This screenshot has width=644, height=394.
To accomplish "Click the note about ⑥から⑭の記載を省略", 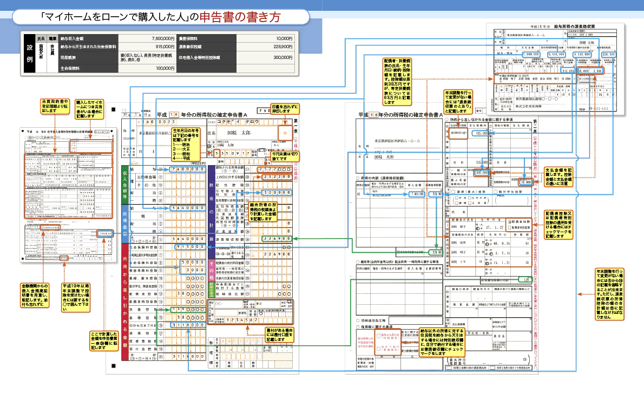I will point(609,294).
